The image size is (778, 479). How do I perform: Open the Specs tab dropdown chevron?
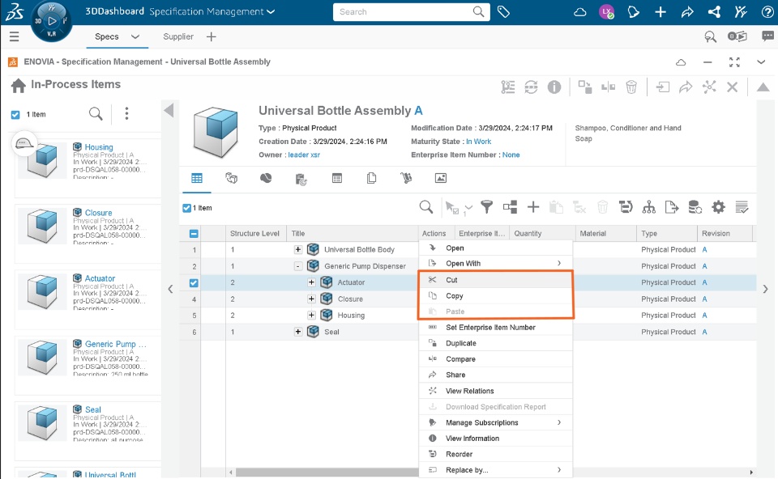[x=135, y=36]
